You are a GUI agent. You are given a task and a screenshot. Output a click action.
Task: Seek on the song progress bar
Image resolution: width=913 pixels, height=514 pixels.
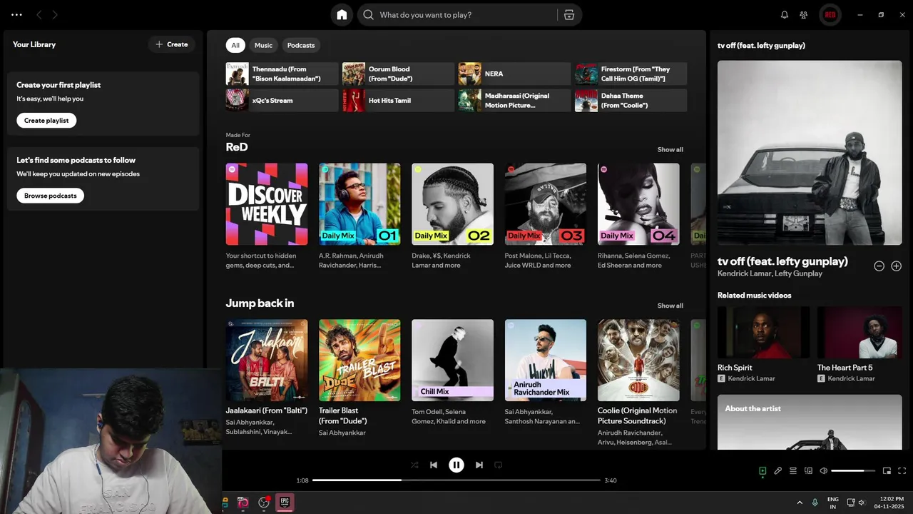[x=456, y=480]
